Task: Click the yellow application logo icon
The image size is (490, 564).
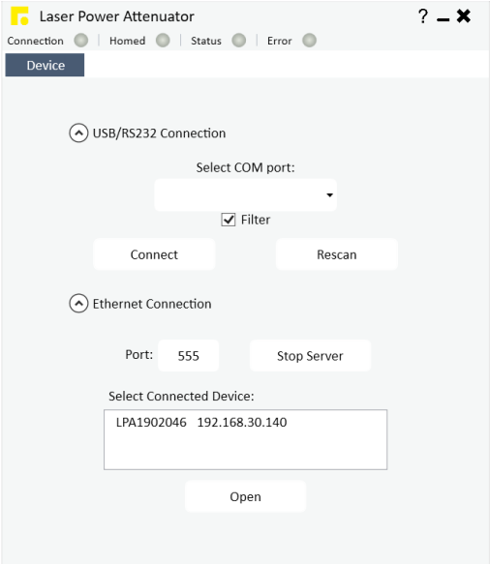Action: 19,15
